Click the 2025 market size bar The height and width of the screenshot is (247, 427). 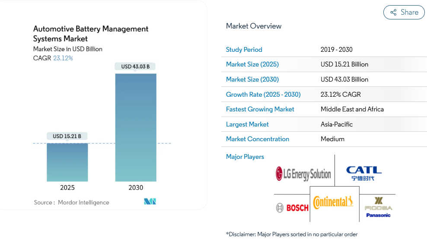[x=67, y=162]
